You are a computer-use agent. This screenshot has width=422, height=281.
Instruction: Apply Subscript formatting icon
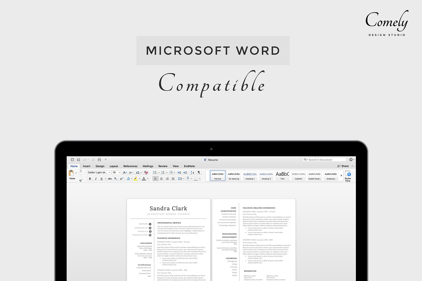pos(116,178)
